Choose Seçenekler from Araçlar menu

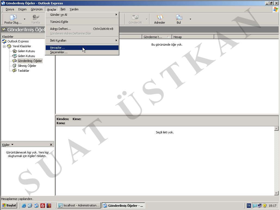(x=82, y=52)
